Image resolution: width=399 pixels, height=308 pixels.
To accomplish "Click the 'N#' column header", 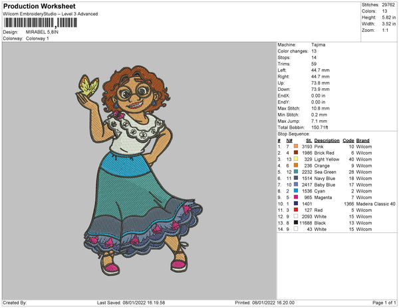I will (x=289, y=140).
